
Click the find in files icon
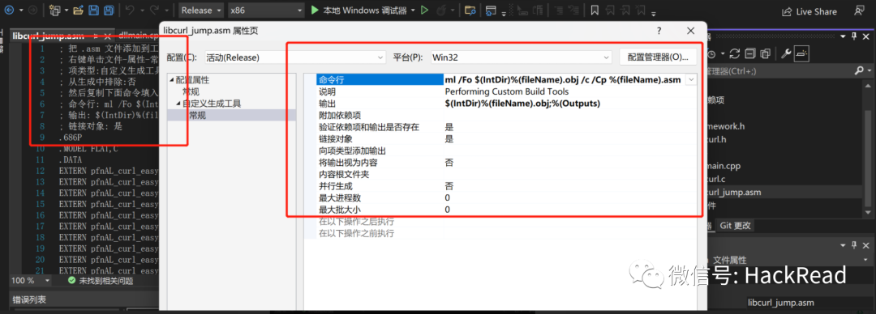point(470,10)
